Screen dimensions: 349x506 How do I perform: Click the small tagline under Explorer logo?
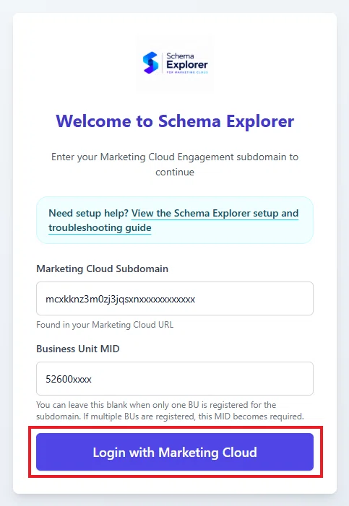point(187,72)
